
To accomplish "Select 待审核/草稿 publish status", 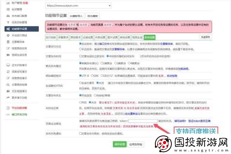I will pyautogui.click(x=95, y=95).
